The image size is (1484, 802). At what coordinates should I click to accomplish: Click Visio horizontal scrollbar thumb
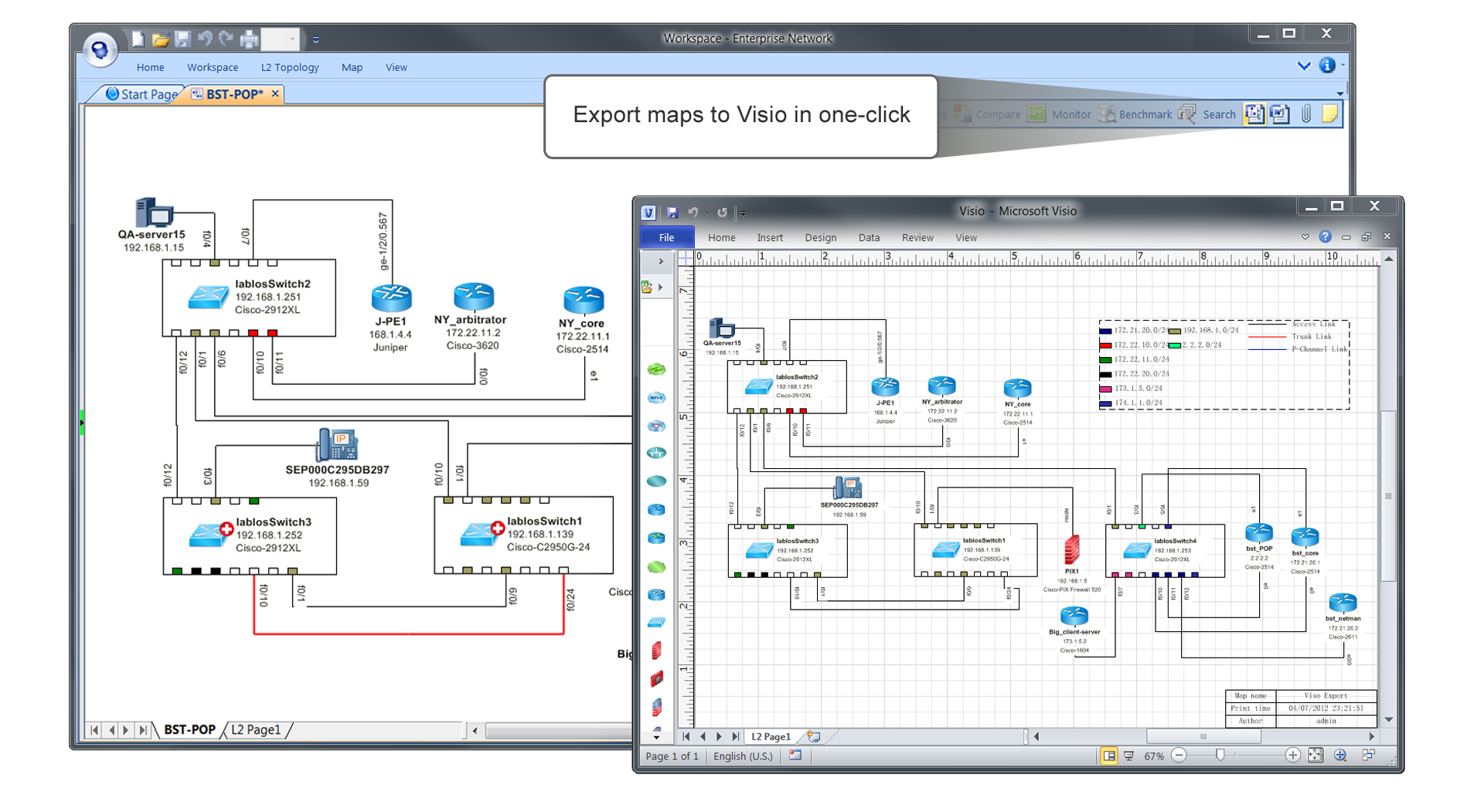point(1203,737)
